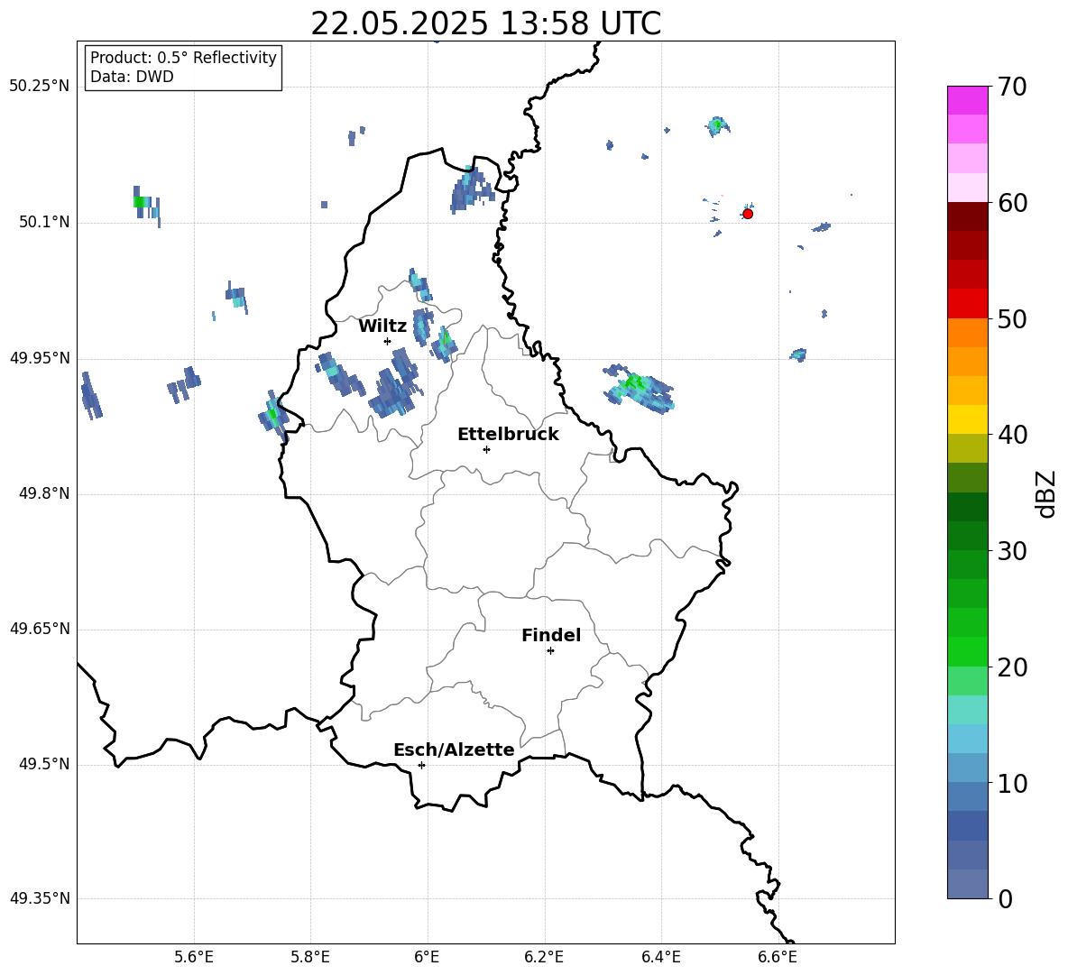The image size is (1068, 975).
Task: Click the title '22.05.2025 13:58 UTC'
Action: point(485,23)
